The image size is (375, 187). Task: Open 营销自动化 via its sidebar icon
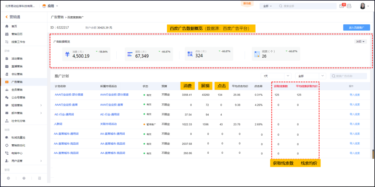coord(7,145)
